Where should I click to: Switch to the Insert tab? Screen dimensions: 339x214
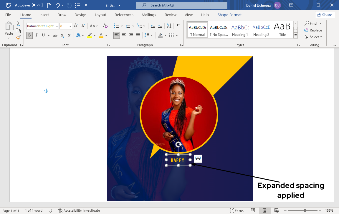click(x=44, y=15)
